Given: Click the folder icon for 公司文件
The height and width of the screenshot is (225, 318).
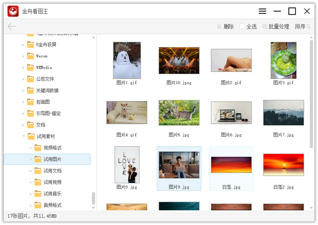Looking at the screenshot, I should pyautogui.click(x=31, y=79).
